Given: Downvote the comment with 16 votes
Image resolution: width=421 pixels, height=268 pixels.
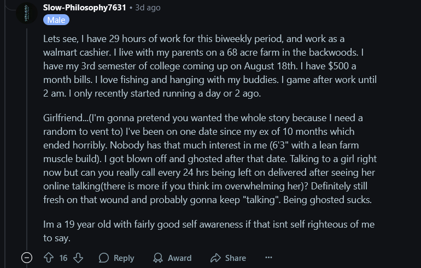Looking at the screenshot, I should pyautogui.click(x=78, y=258).
